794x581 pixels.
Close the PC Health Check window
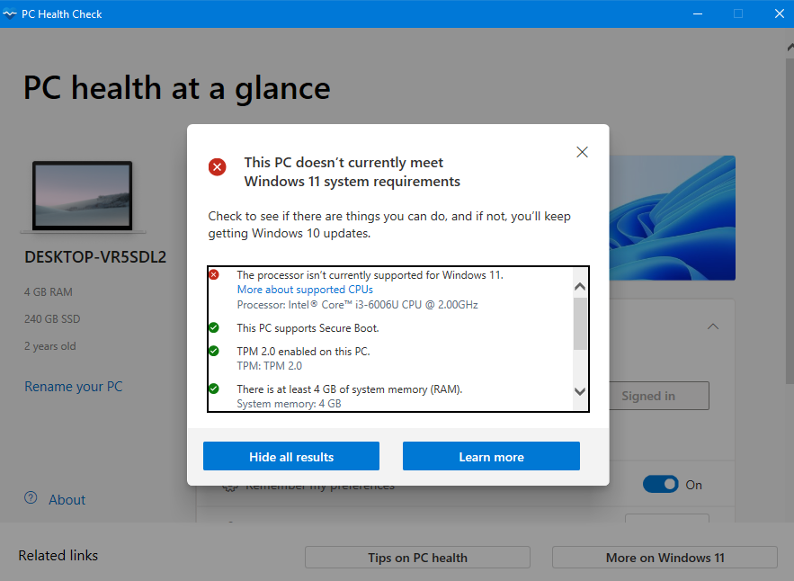(x=780, y=13)
